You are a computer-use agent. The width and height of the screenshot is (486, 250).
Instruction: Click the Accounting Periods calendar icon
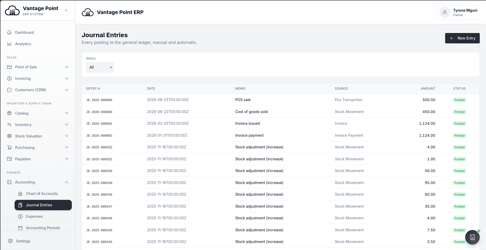[20, 228]
